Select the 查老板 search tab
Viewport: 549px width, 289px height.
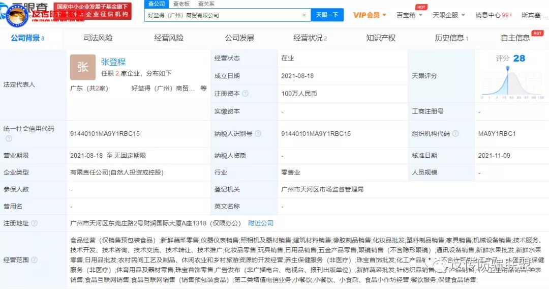[181, 4]
